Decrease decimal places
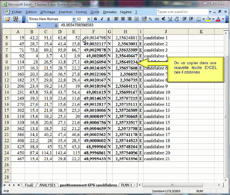The height and width of the screenshot is (195, 230). [176, 19]
